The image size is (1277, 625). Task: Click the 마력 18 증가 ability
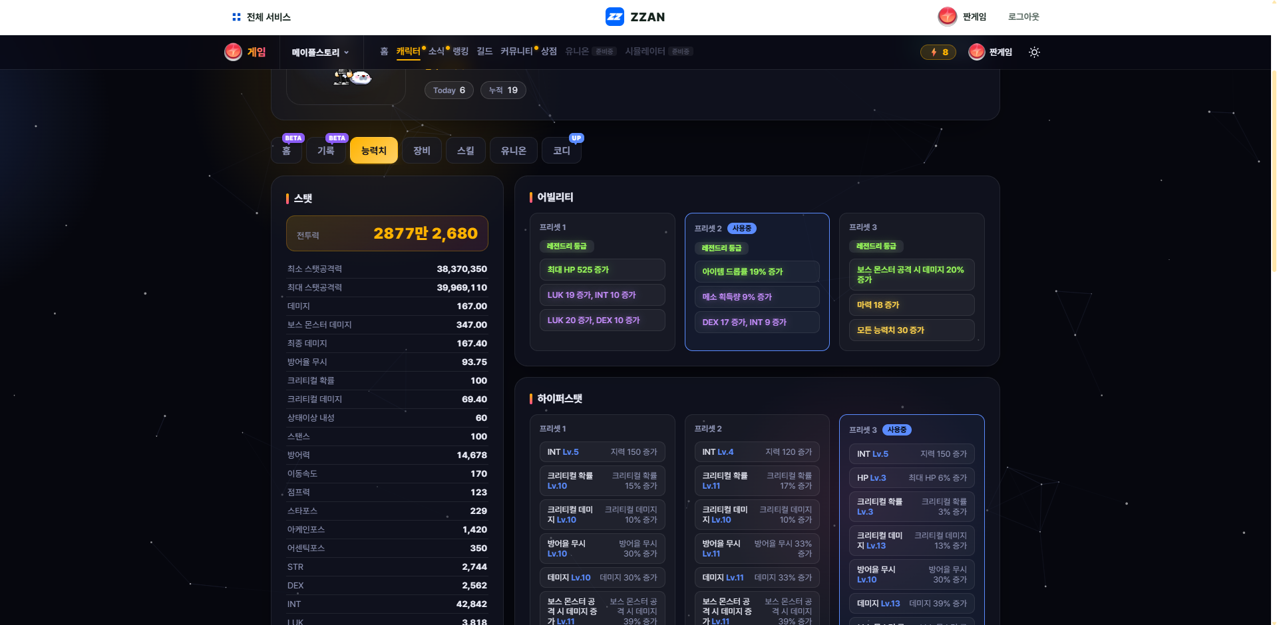[x=912, y=305]
